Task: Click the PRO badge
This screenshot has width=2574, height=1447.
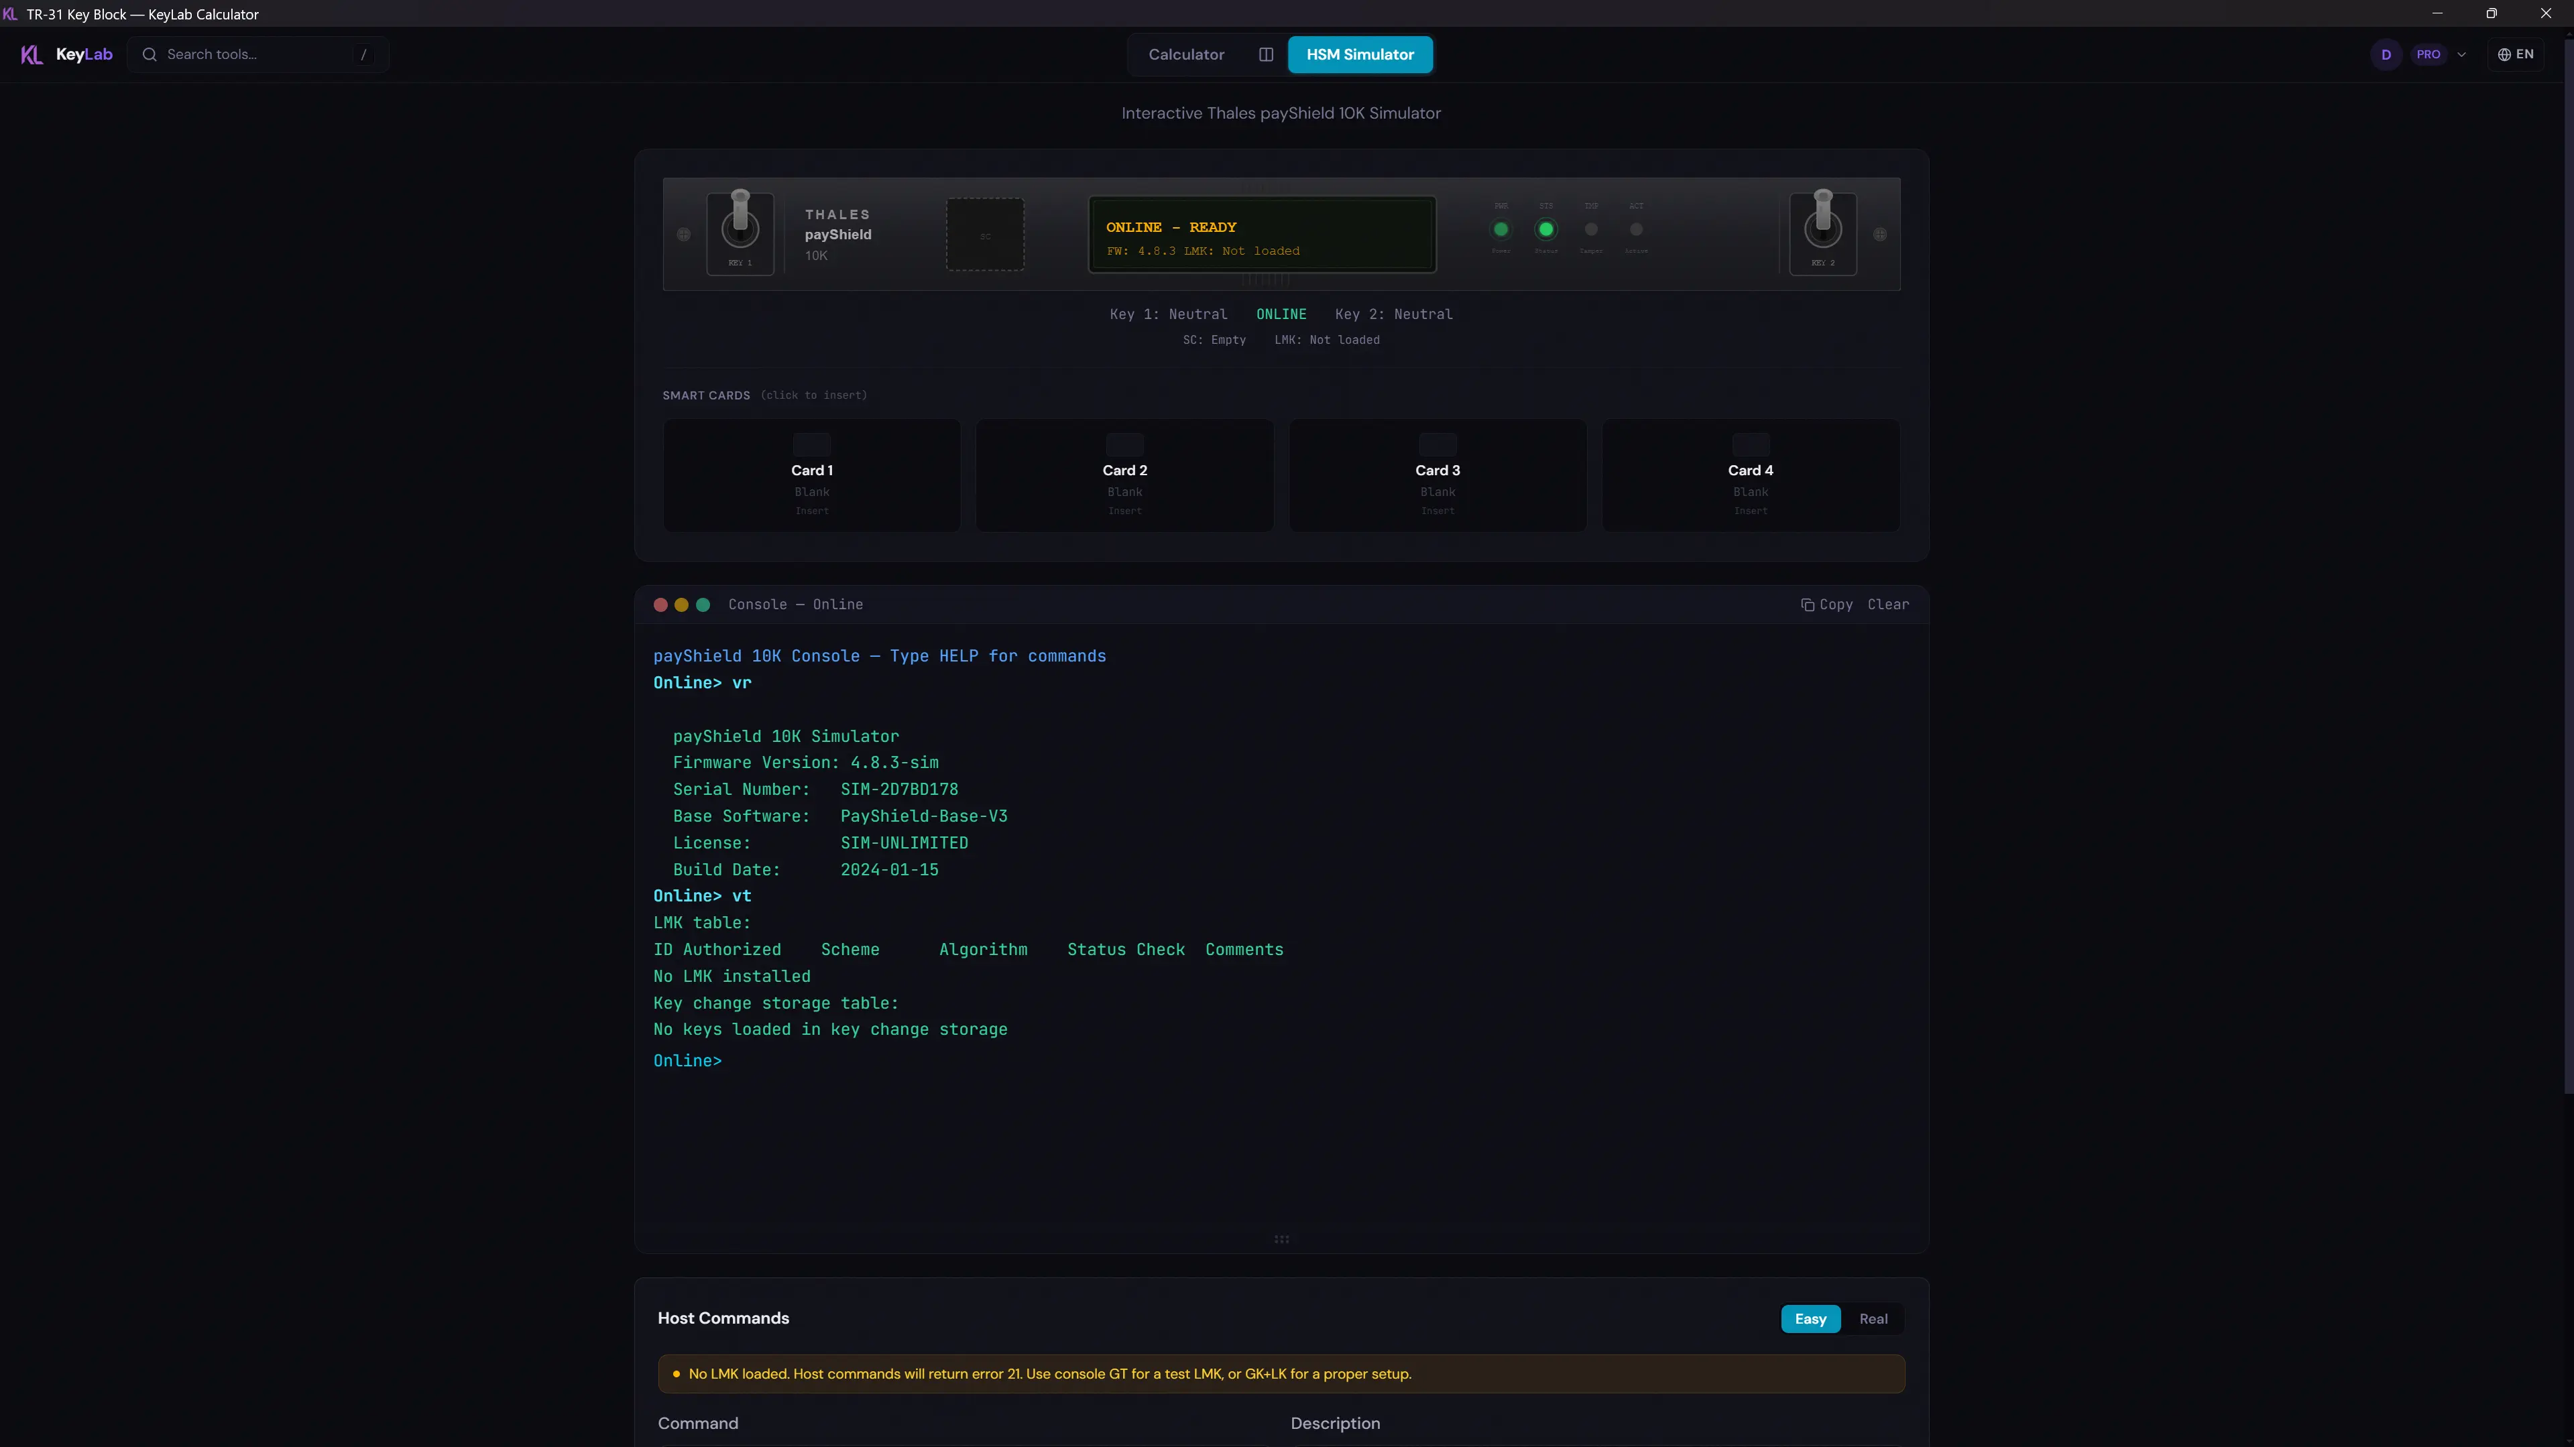Action: 2428,54
